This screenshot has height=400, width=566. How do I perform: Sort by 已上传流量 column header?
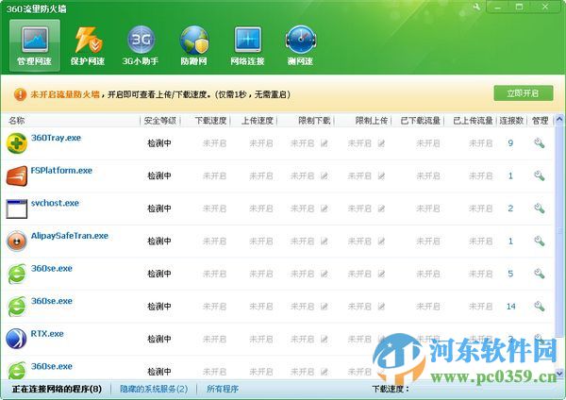click(x=473, y=121)
